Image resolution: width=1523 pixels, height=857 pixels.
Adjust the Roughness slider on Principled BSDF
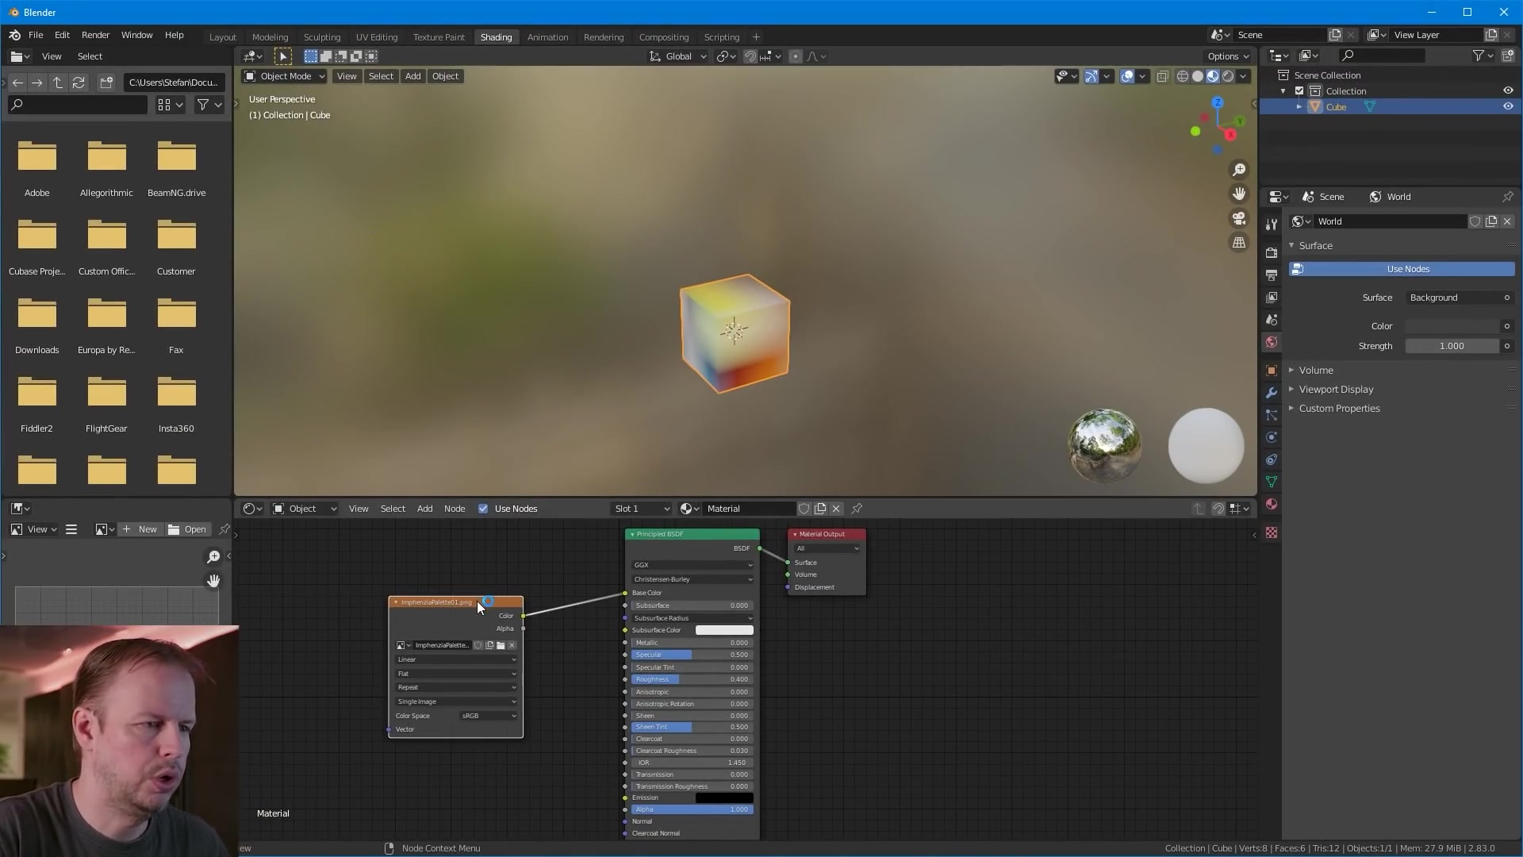pyautogui.click(x=692, y=679)
